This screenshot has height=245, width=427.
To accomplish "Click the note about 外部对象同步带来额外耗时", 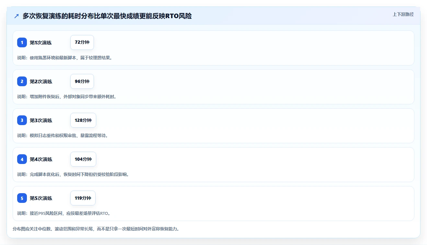I will tap(67, 97).
